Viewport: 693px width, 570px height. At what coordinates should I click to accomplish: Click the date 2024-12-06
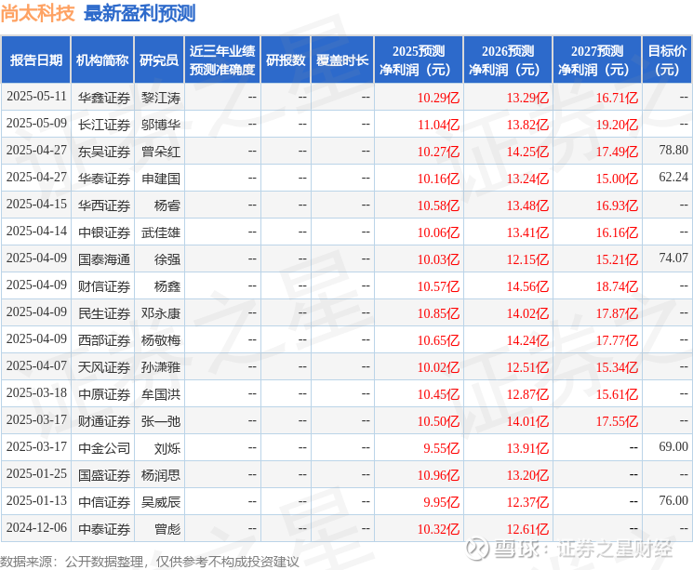[x=36, y=527]
